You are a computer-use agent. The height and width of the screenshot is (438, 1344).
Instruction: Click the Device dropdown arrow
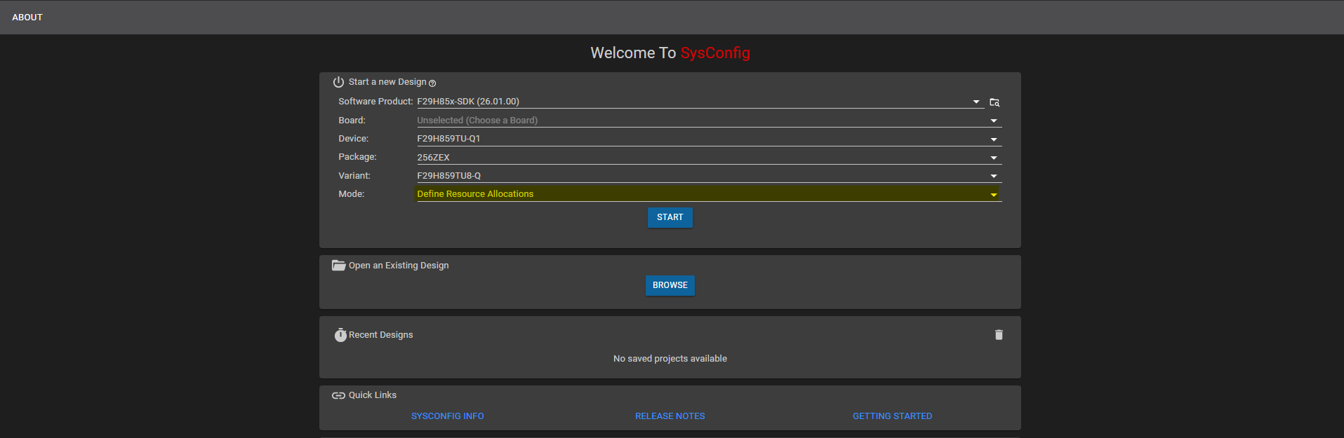coord(994,139)
